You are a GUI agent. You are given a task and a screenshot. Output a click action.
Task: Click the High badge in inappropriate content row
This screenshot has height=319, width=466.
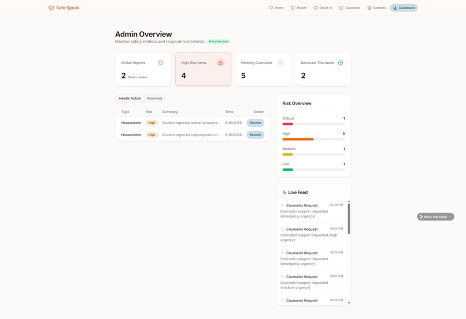151,135
